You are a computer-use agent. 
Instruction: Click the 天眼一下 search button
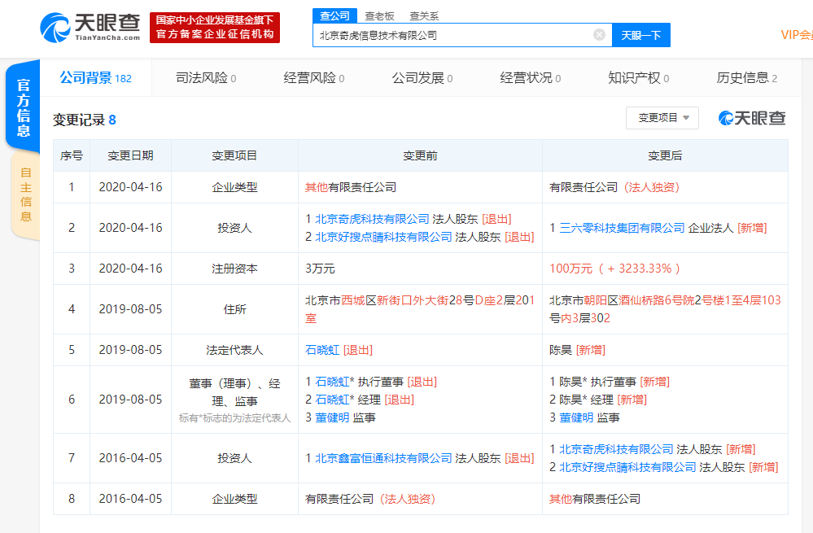pos(641,35)
